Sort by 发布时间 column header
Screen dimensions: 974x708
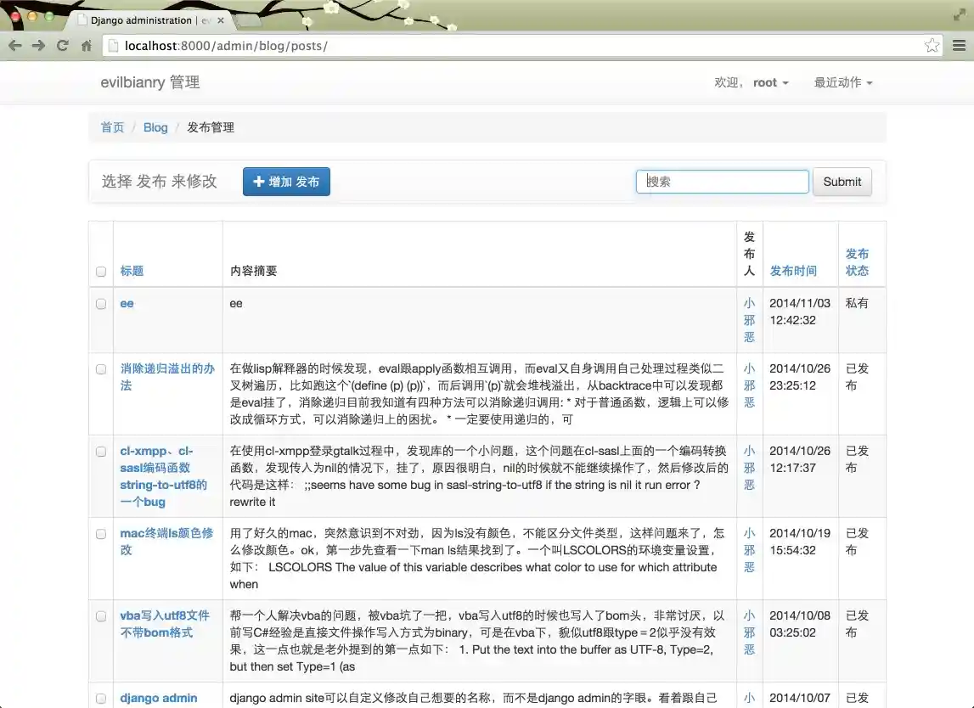(x=792, y=271)
